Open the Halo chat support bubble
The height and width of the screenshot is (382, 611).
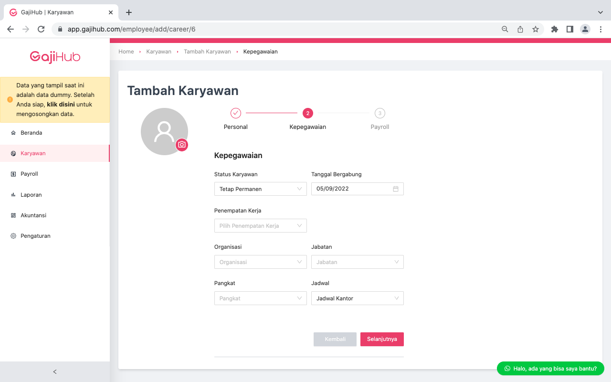[550, 368]
